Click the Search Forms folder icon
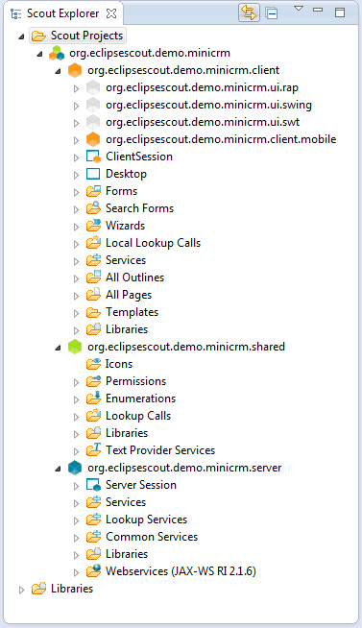362x628 pixels. click(x=93, y=207)
